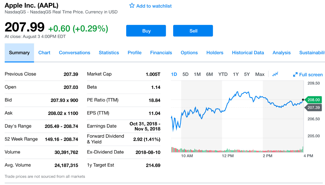Screen dimensions: 325x185
Task: Click the Earnings Date value
Action: [145, 126]
